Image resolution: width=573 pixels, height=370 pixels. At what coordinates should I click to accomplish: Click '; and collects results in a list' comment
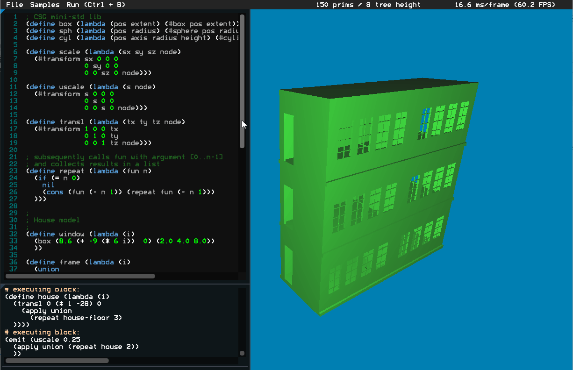tap(93, 164)
